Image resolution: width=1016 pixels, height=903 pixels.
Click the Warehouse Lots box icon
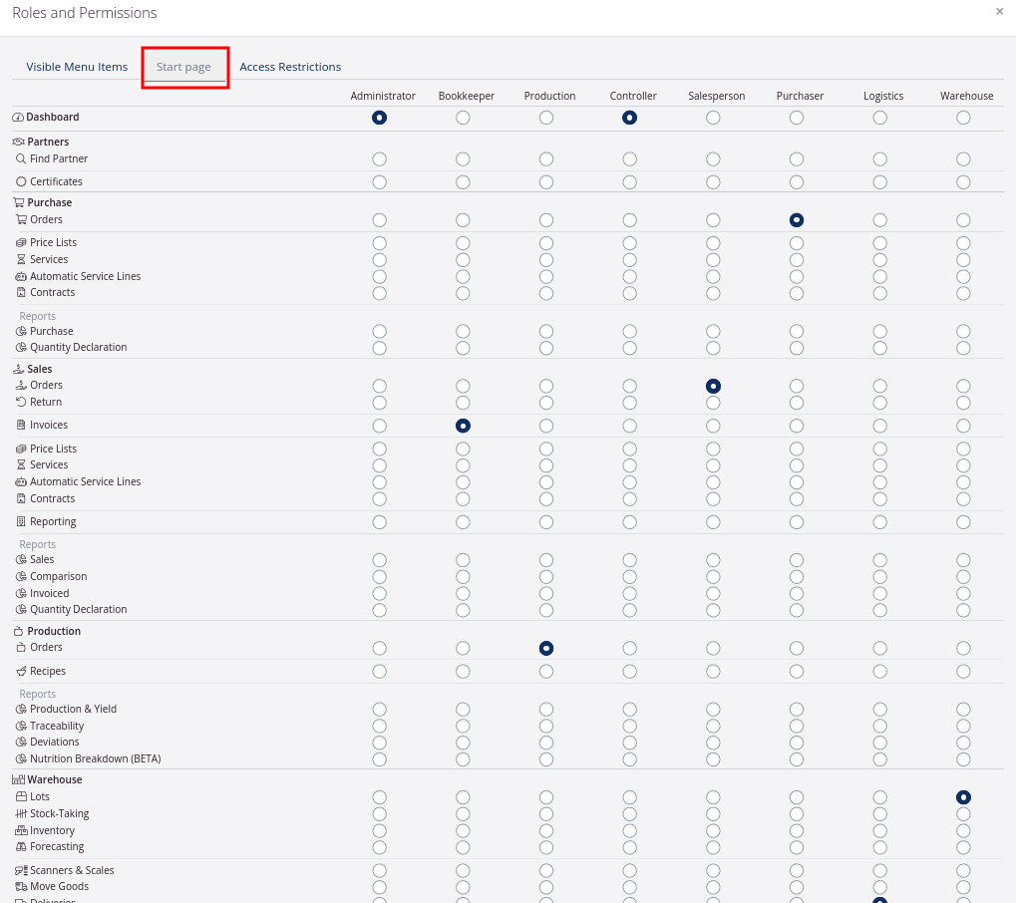pos(21,797)
